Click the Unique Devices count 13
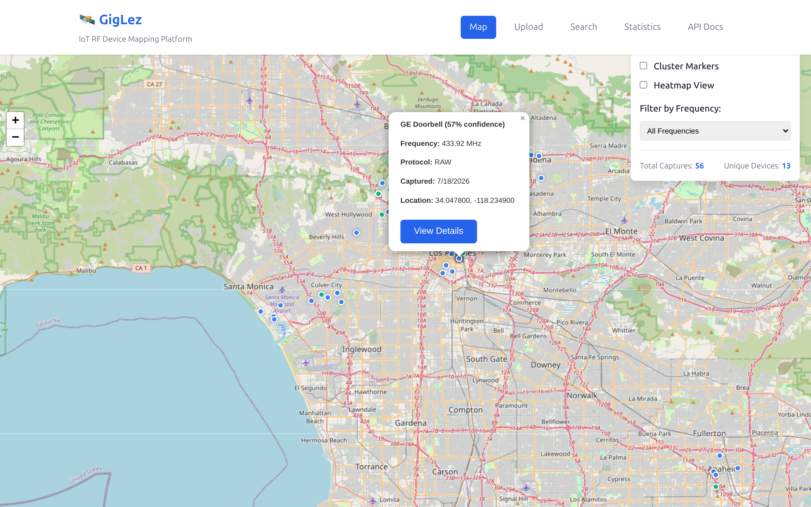This screenshot has height=507, width=811. coord(786,166)
